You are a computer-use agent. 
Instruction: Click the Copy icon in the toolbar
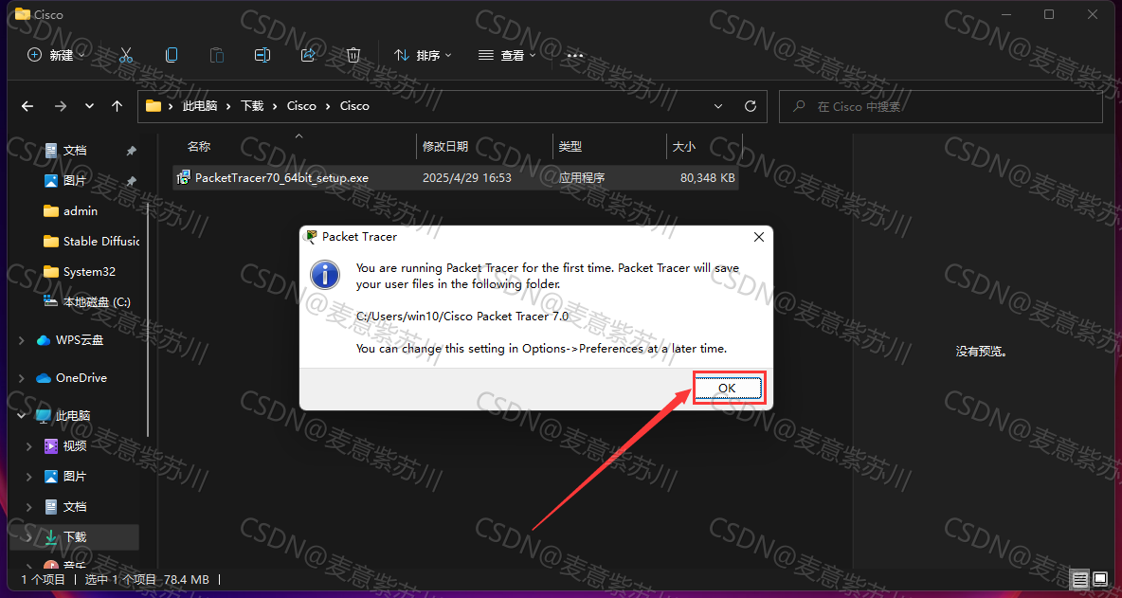pyautogui.click(x=171, y=55)
